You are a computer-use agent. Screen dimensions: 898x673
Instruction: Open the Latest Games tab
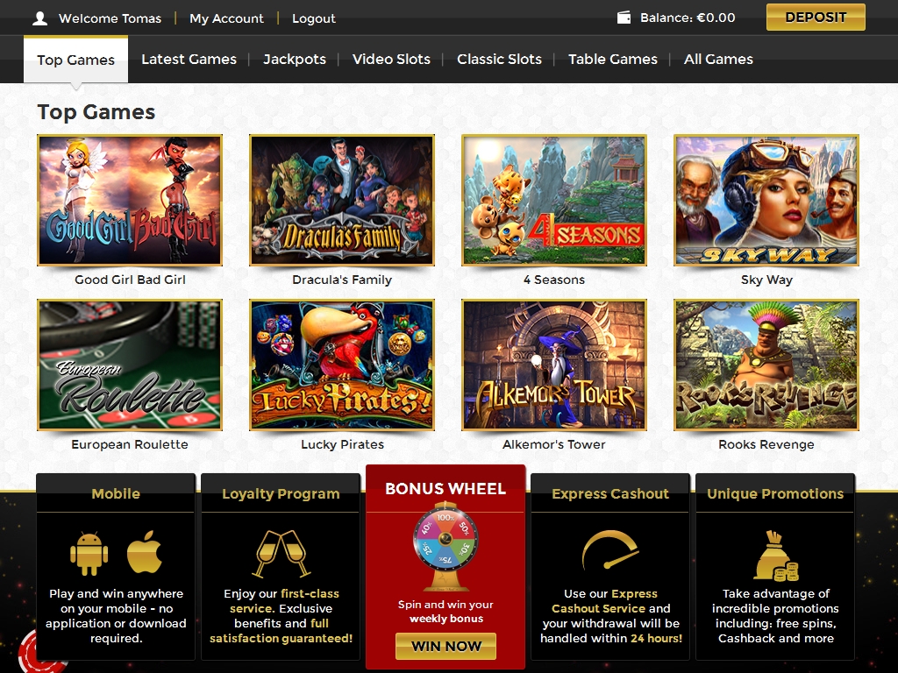tap(189, 60)
